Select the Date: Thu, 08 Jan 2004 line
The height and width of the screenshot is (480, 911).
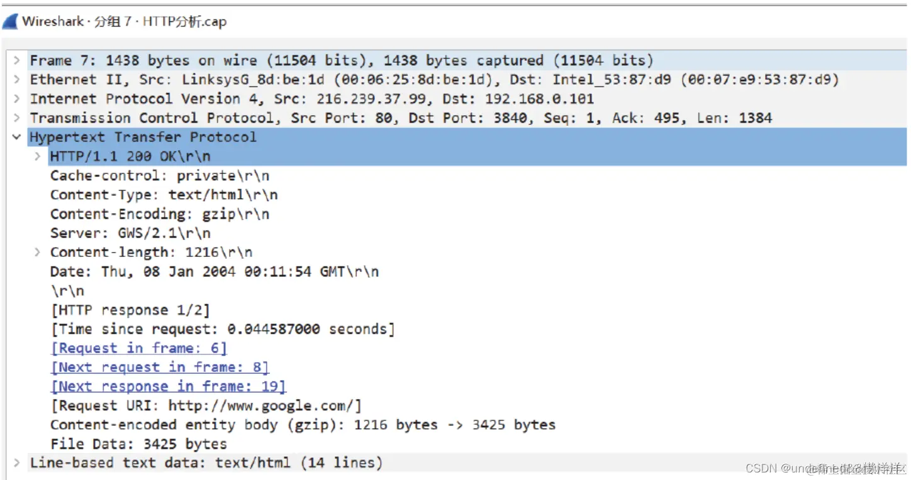215,271
